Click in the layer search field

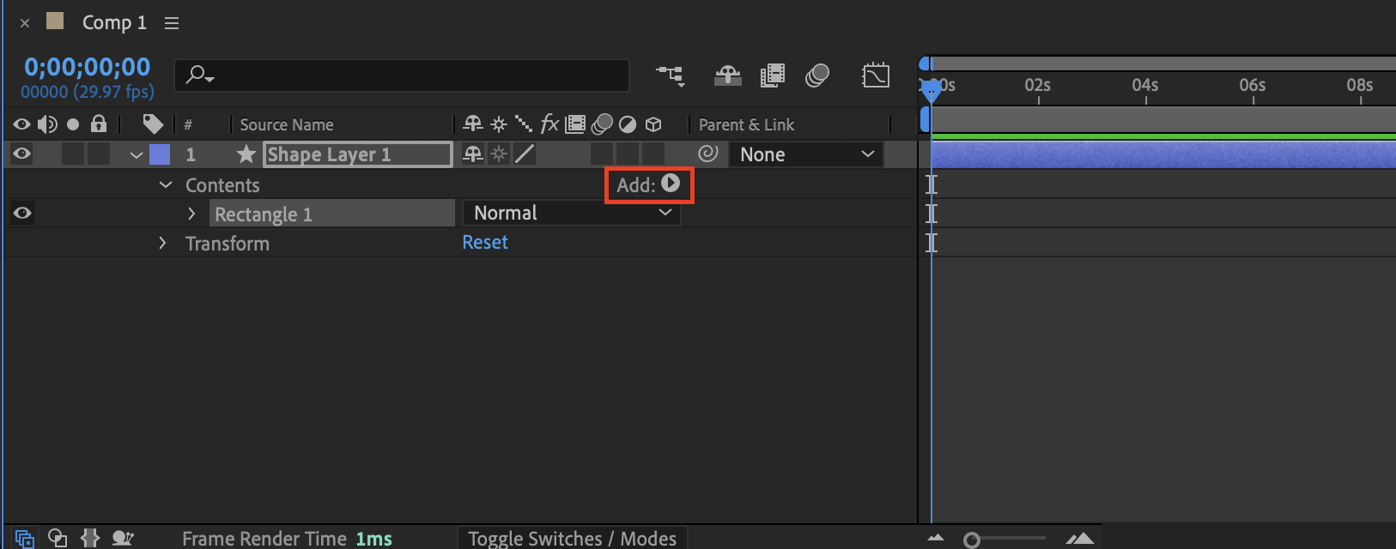tap(402, 75)
